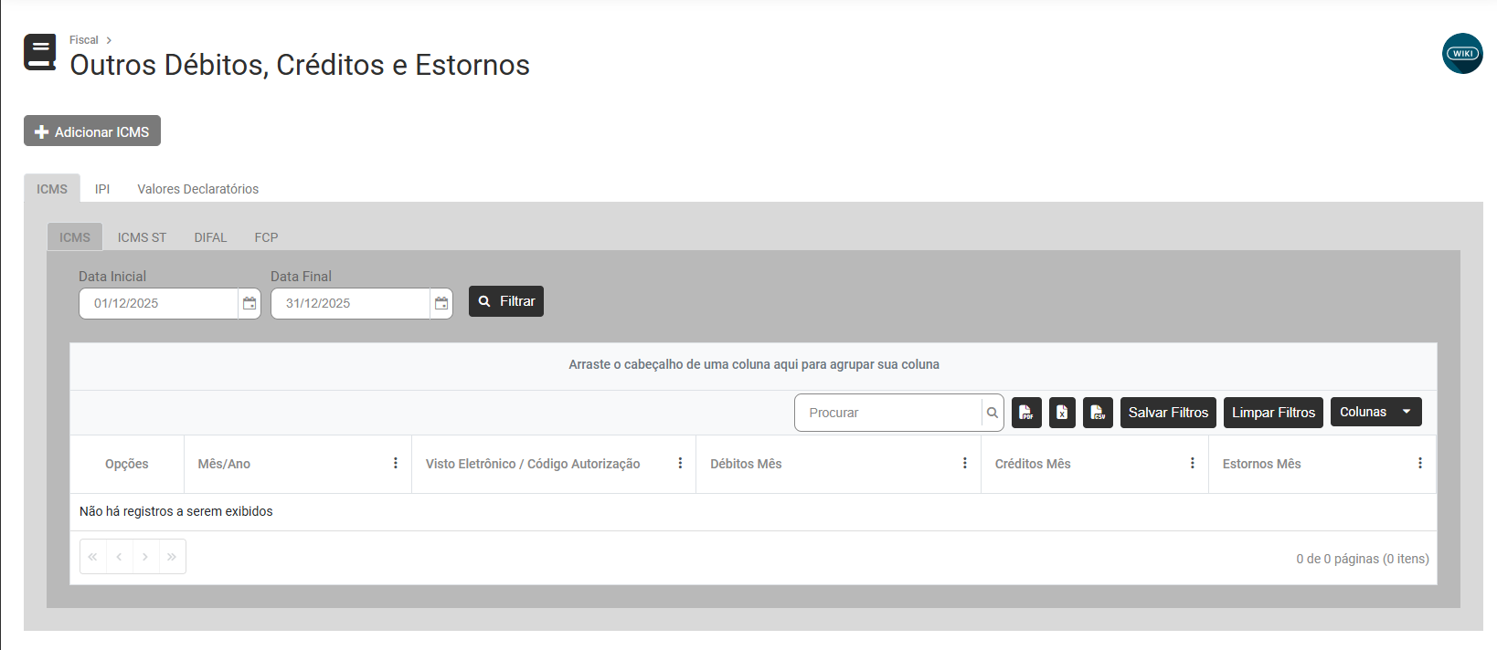Open the Data Final calendar picker
Image resolution: width=1497 pixels, height=650 pixels.
tap(441, 303)
